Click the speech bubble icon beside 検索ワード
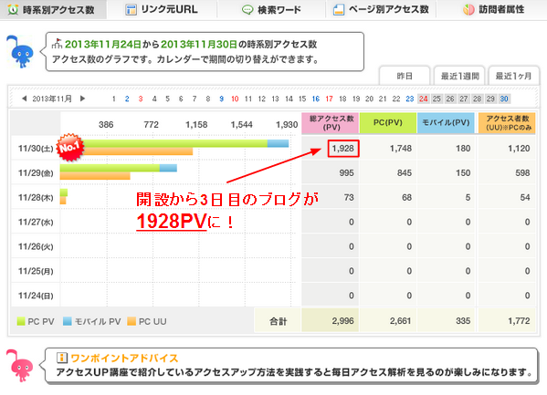The height and width of the screenshot is (395, 547). coord(247,10)
